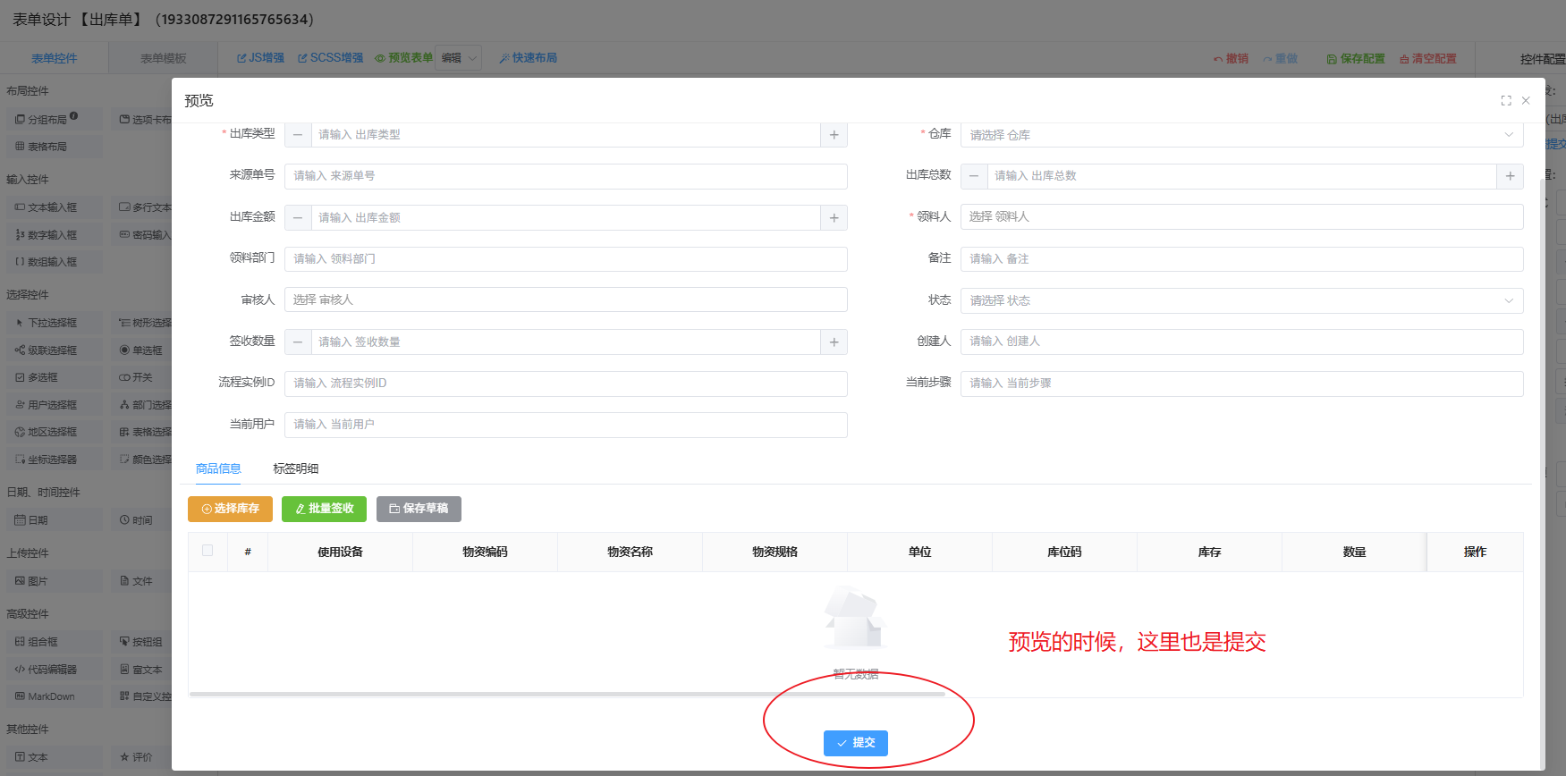Tick the table header select-all checkbox
Screen dimensions: 1566x776
(x=207, y=551)
